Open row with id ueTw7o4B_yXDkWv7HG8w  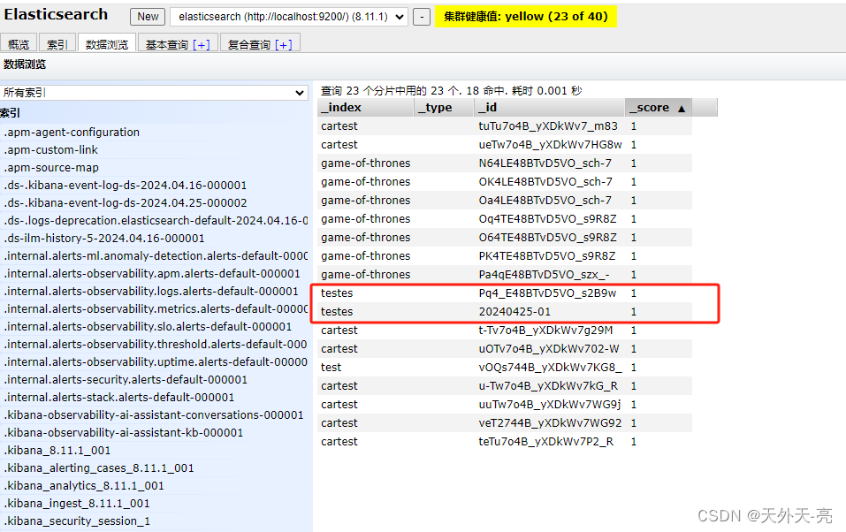[x=505, y=145]
